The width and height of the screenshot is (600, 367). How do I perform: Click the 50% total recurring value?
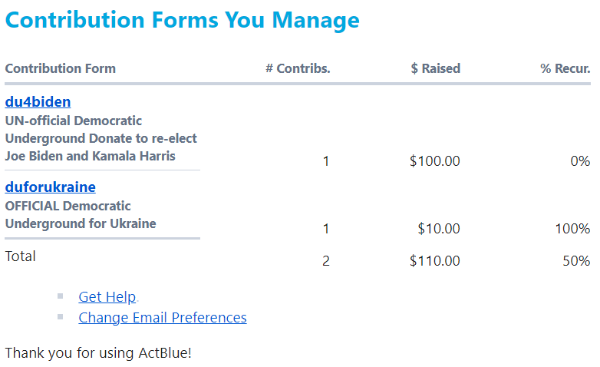click(x=575, y=261)
